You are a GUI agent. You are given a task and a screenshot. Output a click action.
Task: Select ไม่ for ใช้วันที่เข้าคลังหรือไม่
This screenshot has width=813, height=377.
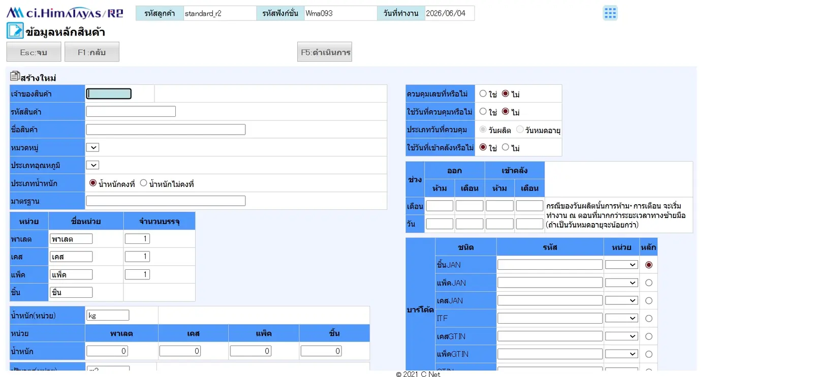505,147
